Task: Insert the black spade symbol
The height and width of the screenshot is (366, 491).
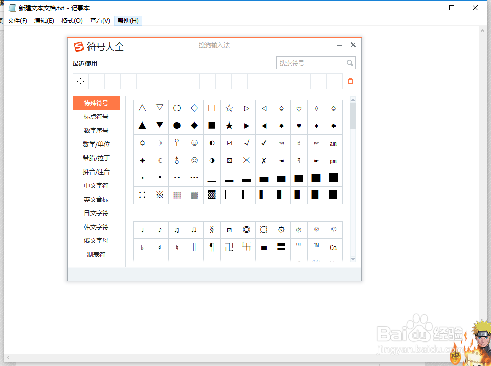Action: pyautogui.click(x=281, y=126)
